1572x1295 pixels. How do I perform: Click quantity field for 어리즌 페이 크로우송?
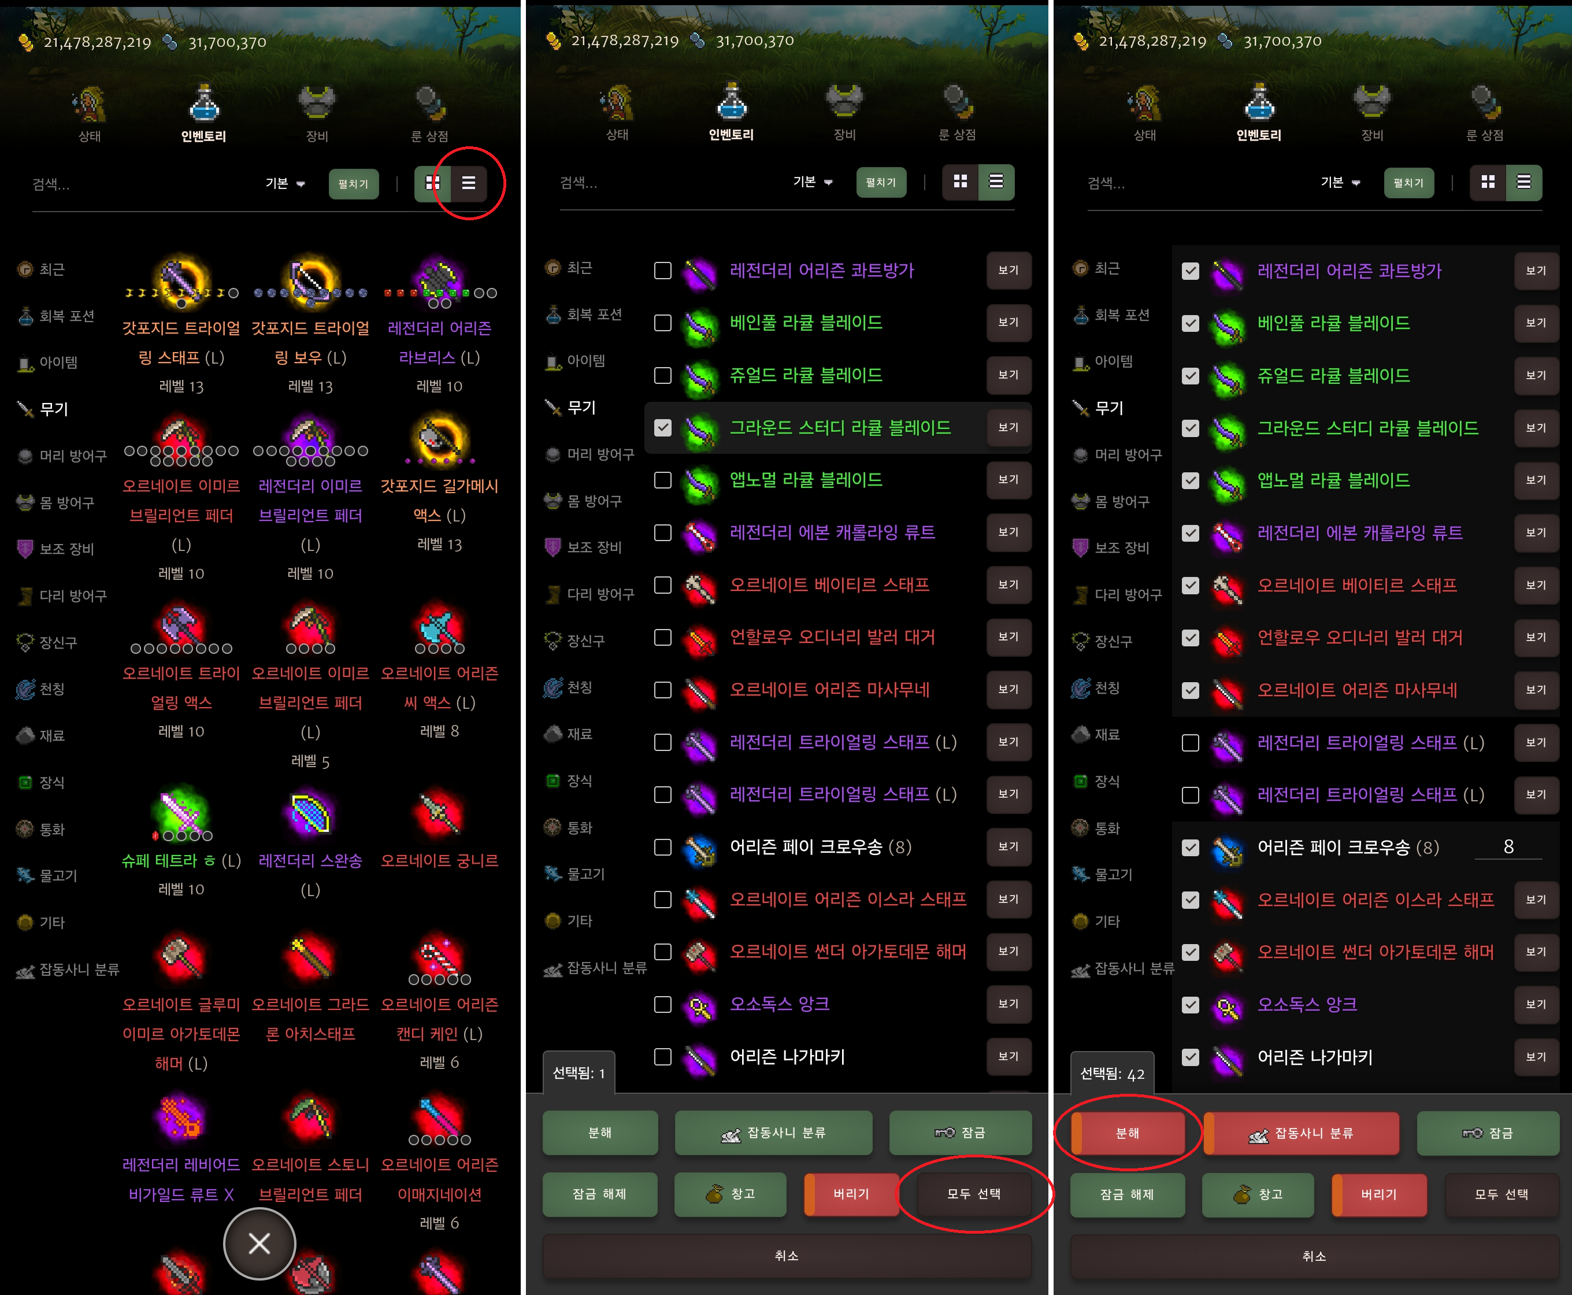pyautogui.click(x=1508, y=848)
